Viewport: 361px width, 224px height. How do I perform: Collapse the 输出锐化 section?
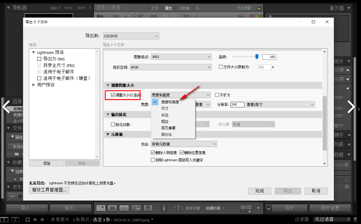coord(108,115)
